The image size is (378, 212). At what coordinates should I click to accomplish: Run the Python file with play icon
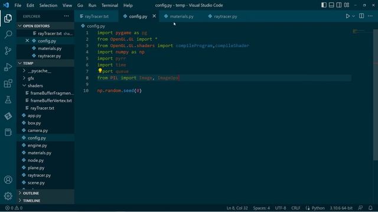click(348, 16)
